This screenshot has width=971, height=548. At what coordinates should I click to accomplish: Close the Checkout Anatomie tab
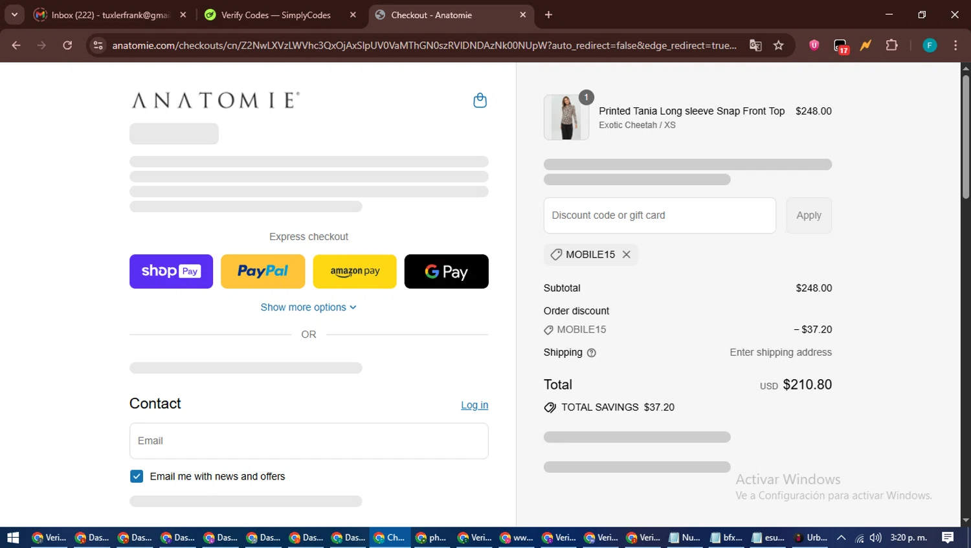[523, 15]
